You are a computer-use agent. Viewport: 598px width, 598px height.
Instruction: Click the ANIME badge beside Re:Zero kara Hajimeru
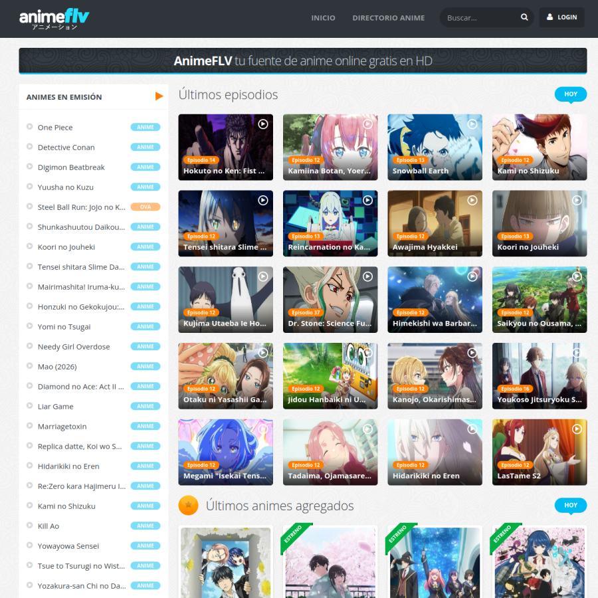146,486
